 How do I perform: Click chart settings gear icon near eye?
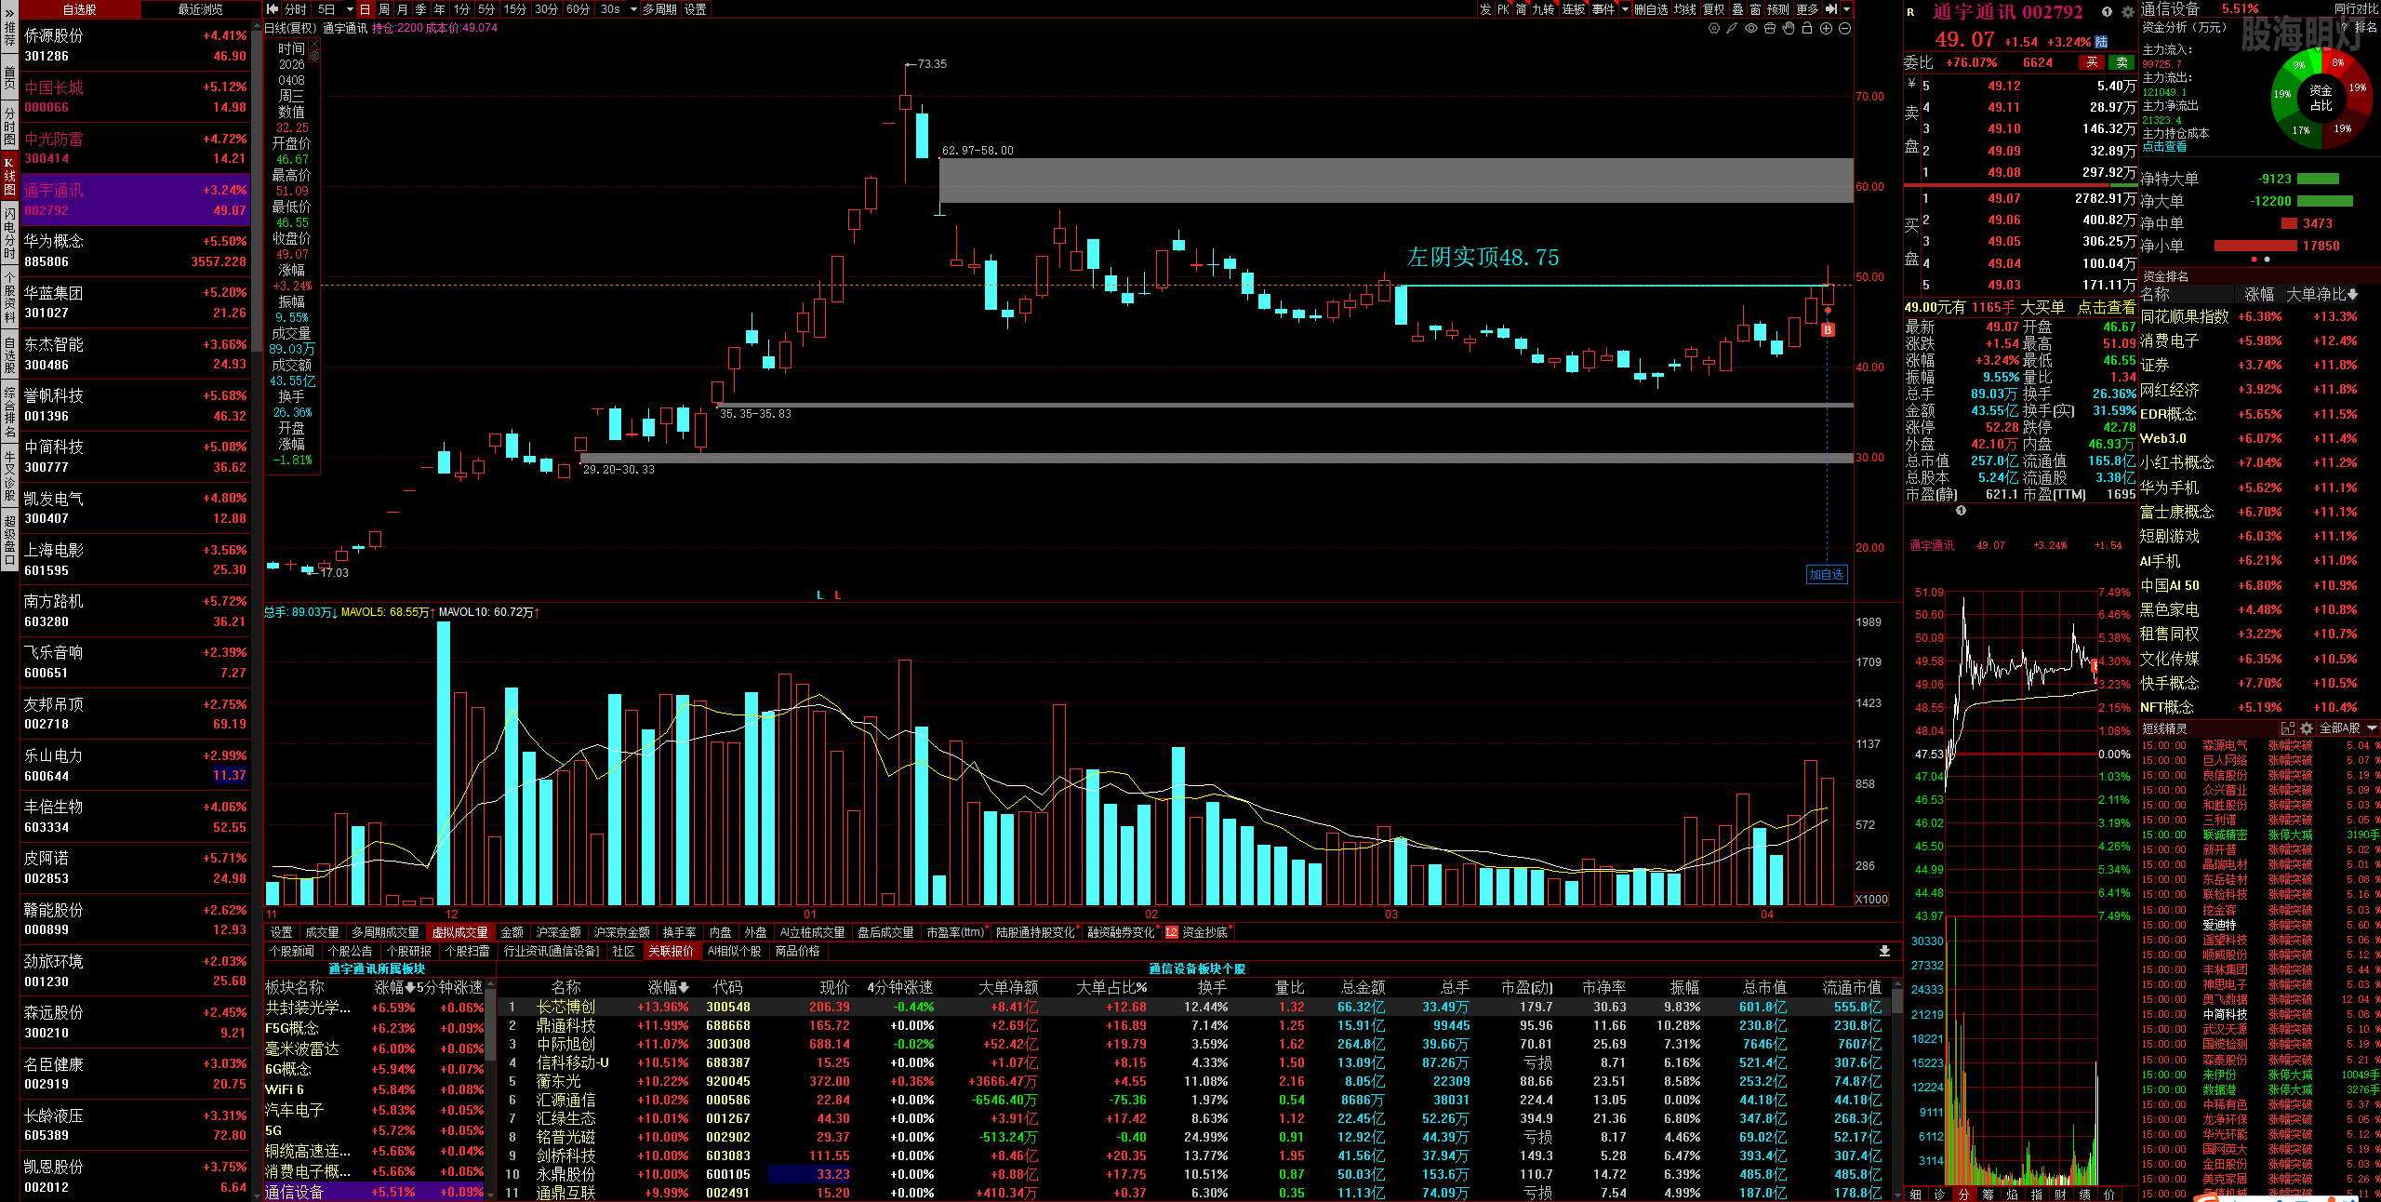1714,28
